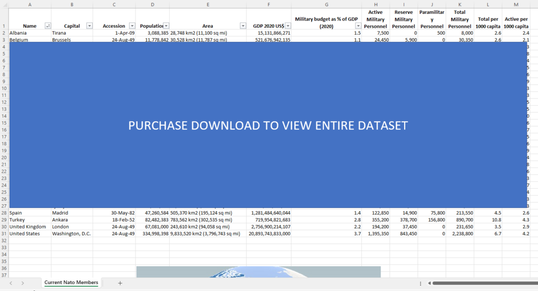Open the GDP 2020 US$ filter dropdown

tap(288, 26)
